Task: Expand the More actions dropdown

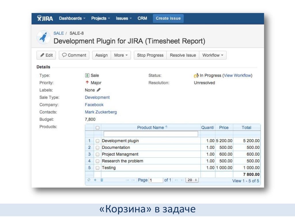Action: coord(121,55)
